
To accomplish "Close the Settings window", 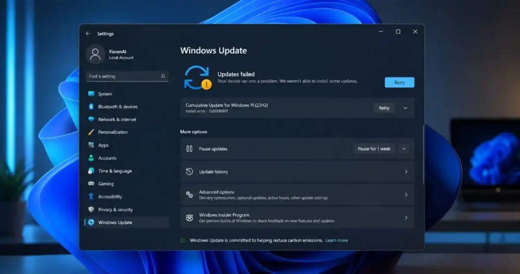I will [x=415, y=32].
